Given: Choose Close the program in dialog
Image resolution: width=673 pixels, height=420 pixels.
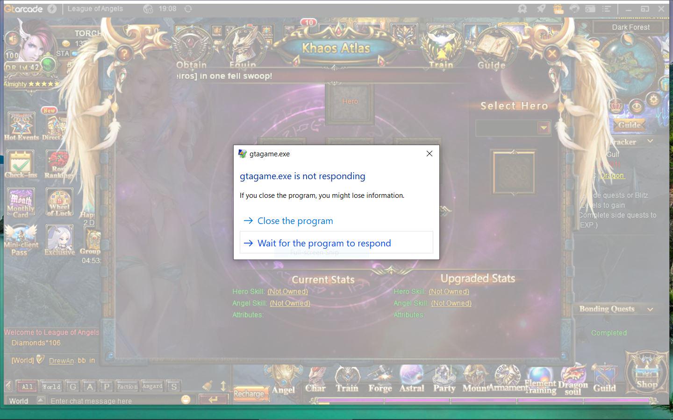Looking at the screenshot, I should click(336, 221).
